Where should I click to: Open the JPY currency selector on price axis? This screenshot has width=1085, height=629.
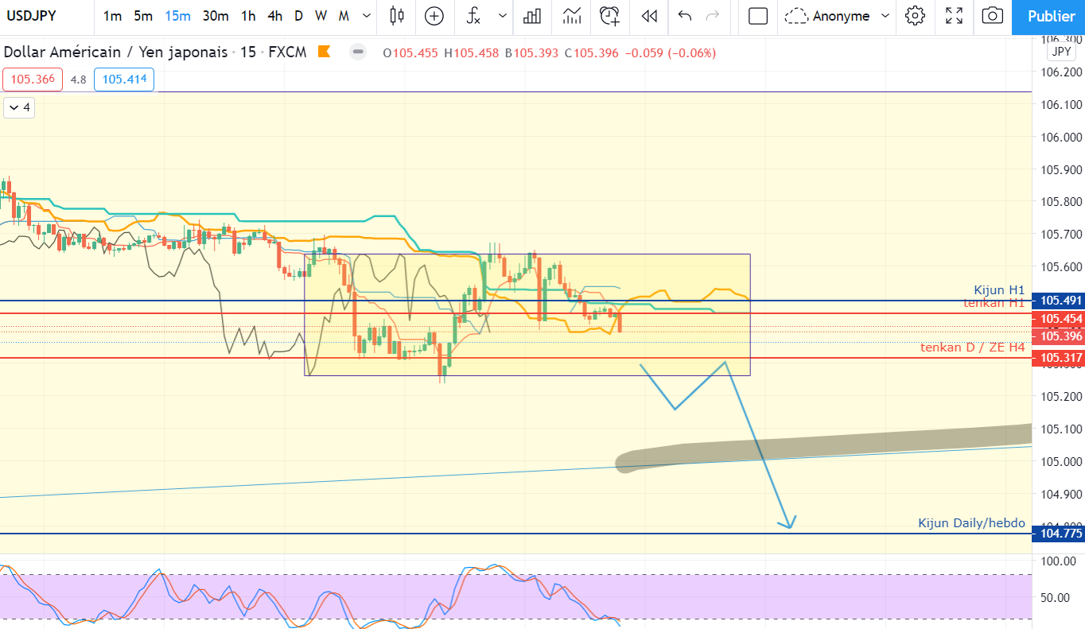point(1061,52)
